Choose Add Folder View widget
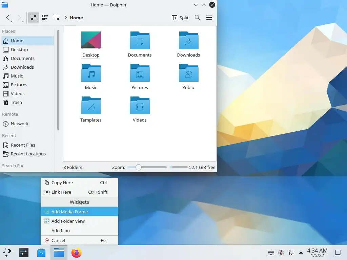The width and height of the screenshot is (347, 260). click(79, 221)
